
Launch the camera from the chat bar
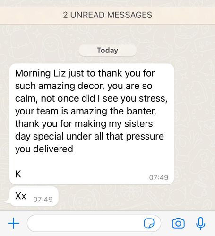click(x=178, y=223)
